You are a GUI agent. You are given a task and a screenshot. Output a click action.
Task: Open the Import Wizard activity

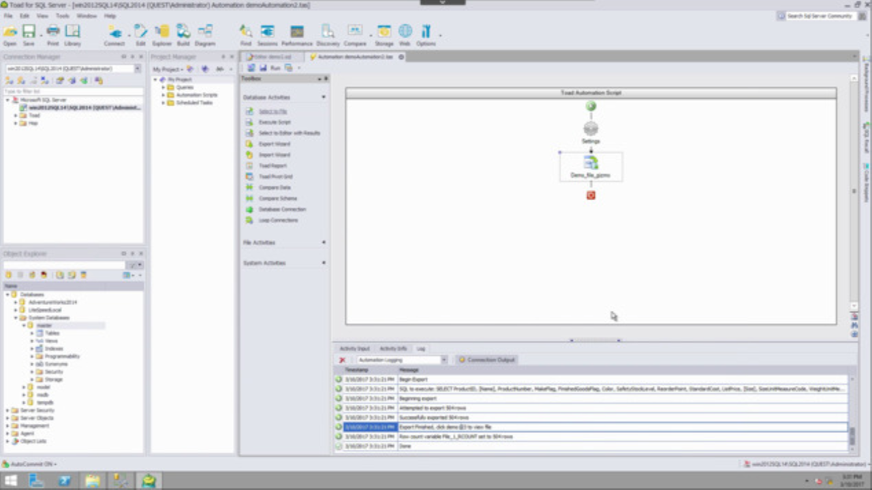click(275, 154)
